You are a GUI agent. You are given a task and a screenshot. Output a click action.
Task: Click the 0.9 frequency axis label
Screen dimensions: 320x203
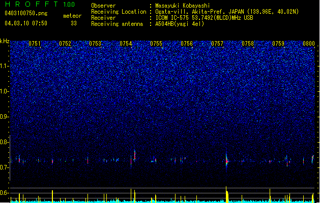[5, 117]
